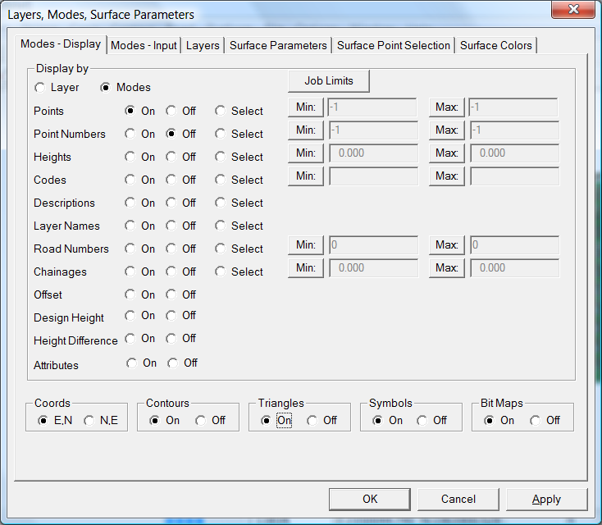Open the Surface Parameters tab
This screenshot has height=525, width=602.
tap(278, 45)
